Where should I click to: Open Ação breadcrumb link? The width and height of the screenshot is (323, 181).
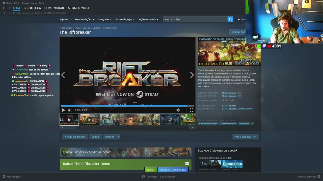(78, 28)
